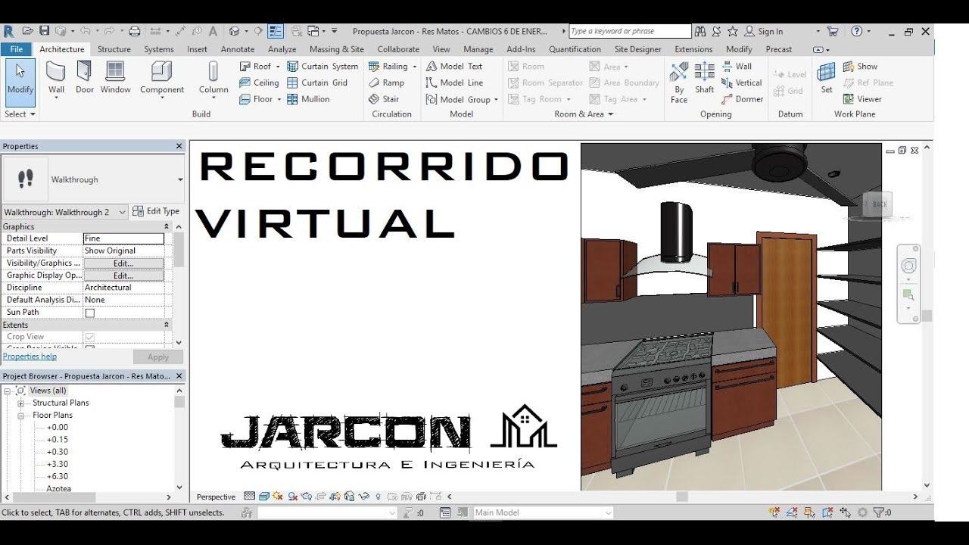Collapse the Graphics properties section
The image size is (969, 545).
[167, 226]
